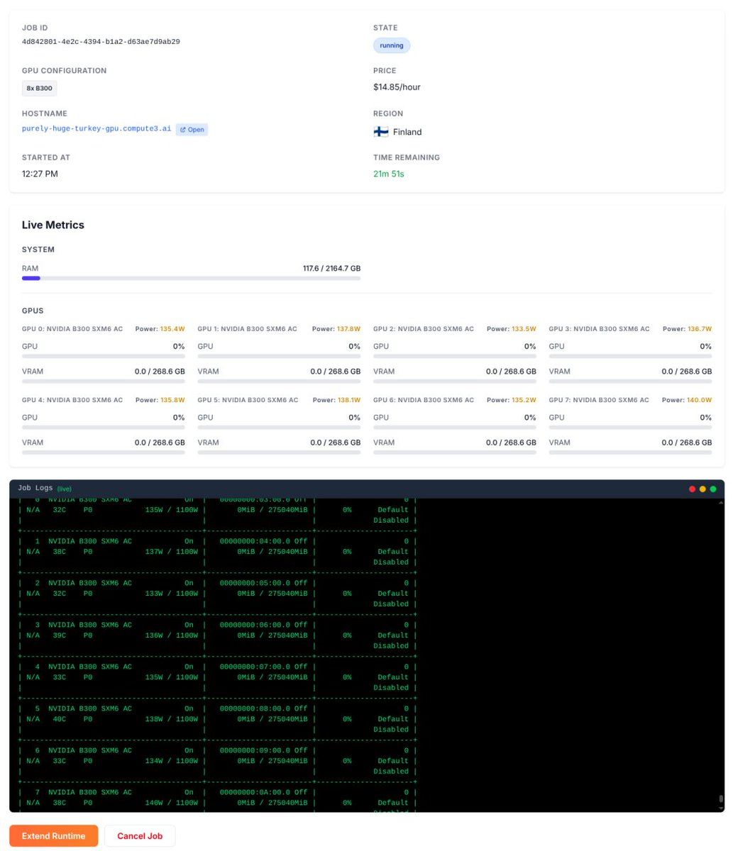The width and height of the screenshot is (733, 851).
Task: Click the Finland region text
Action: (407, 132)
